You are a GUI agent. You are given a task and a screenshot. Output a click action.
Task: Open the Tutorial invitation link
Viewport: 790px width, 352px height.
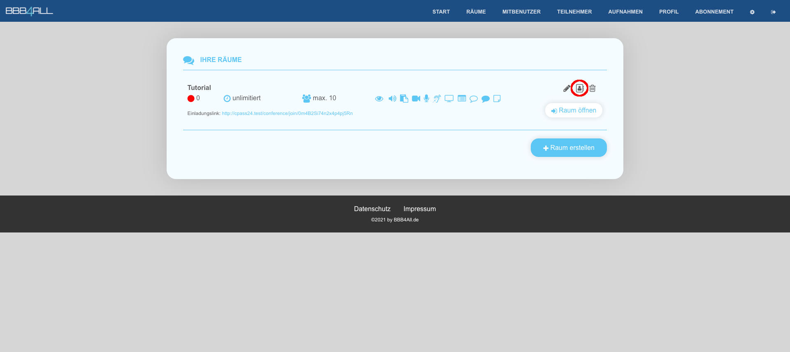click(287, 113)
